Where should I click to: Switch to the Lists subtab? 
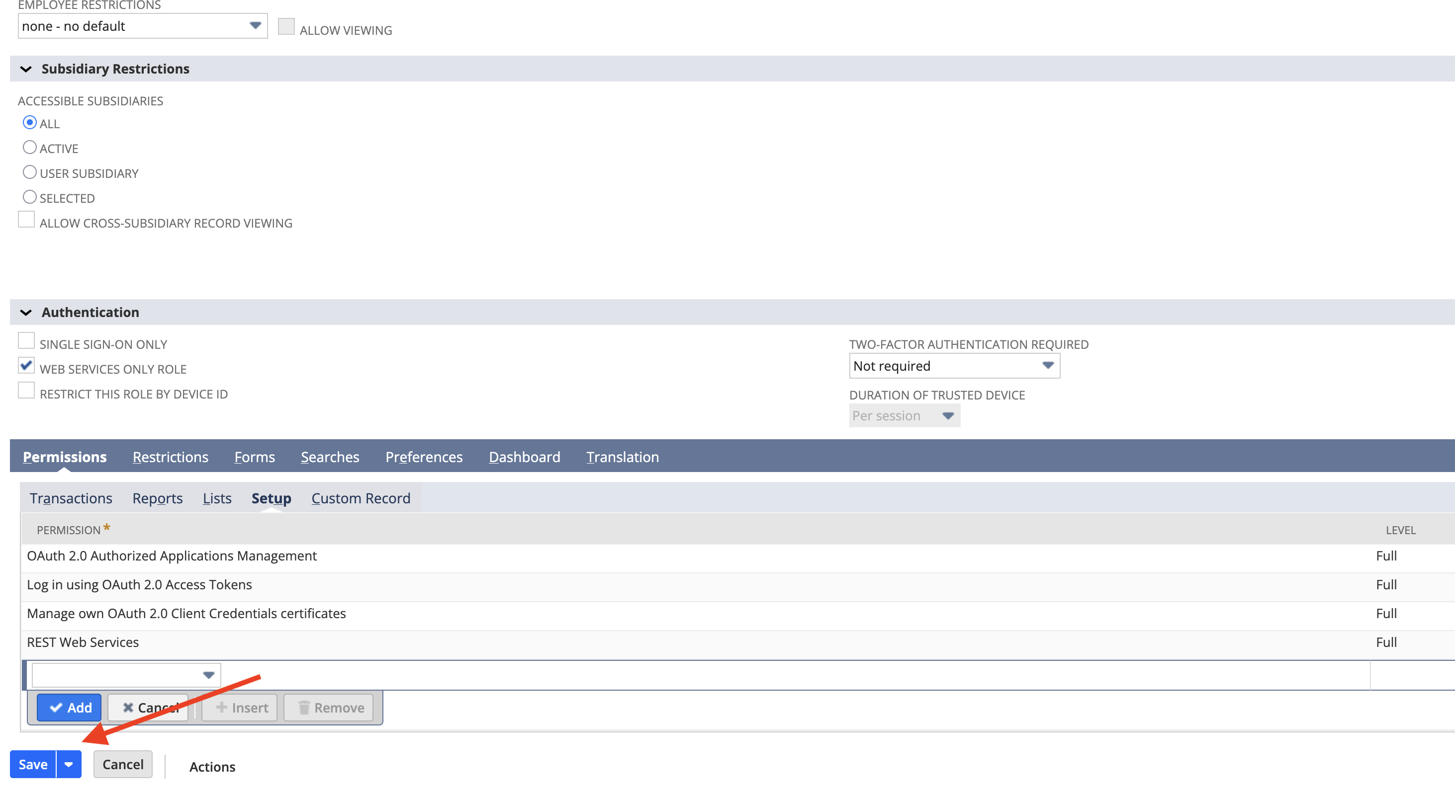(217, 498)
